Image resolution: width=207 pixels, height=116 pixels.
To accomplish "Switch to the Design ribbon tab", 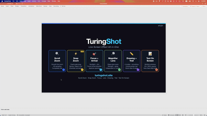I will click(17, 6).
